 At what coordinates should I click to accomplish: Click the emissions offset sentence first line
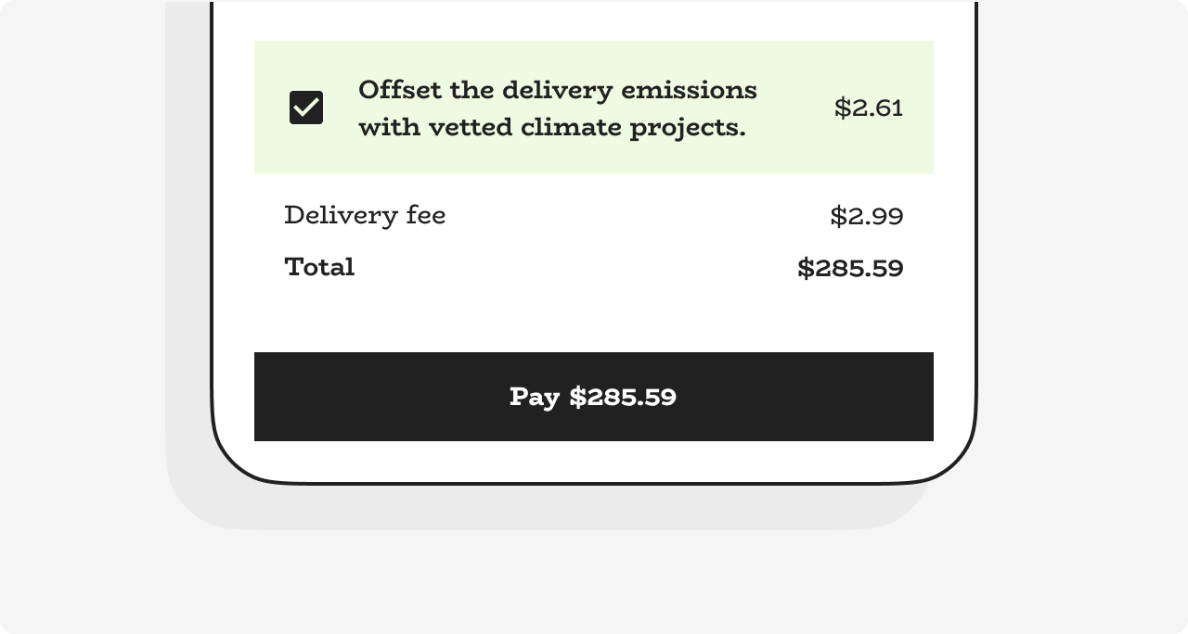coord(557,90)
